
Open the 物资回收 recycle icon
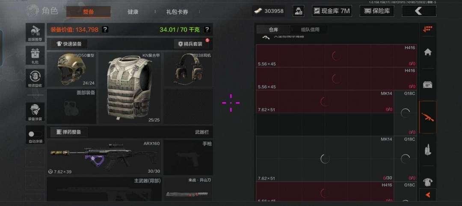(35, 78)
